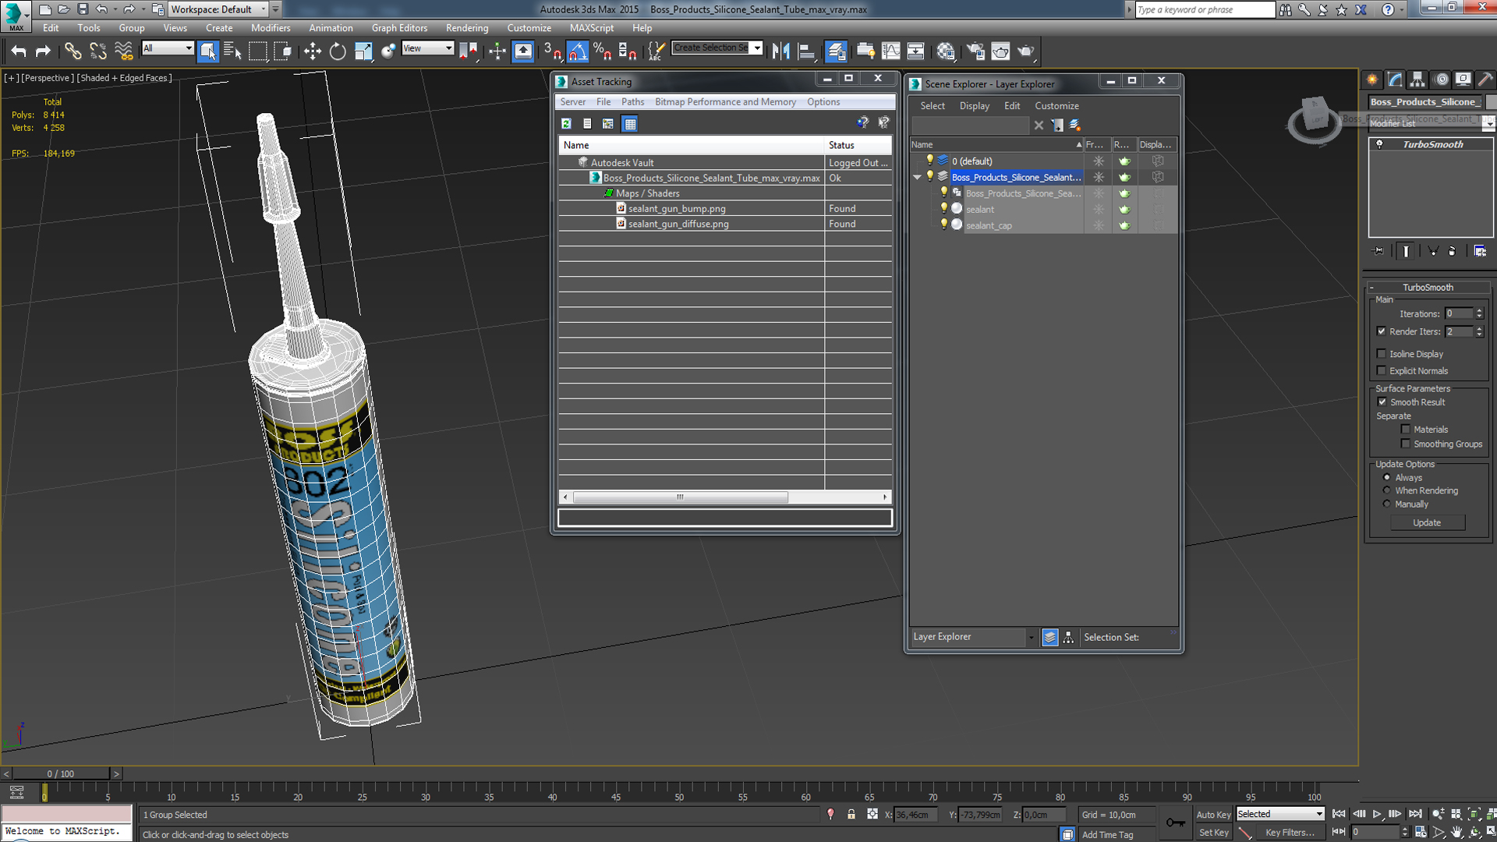The height and width of the screenshot is (842, 1497).
Task: Open the Modify command panel tab
Action: pos(1395,80)
